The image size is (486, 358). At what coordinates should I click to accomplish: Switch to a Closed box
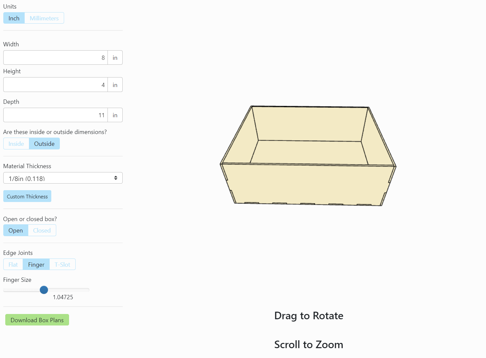(x=42, y=230)
